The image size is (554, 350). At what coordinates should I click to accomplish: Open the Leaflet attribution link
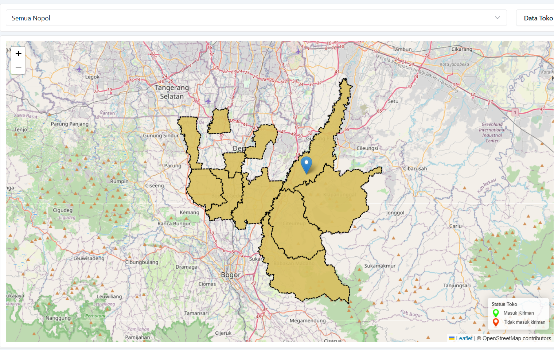(x=464, y=338)
